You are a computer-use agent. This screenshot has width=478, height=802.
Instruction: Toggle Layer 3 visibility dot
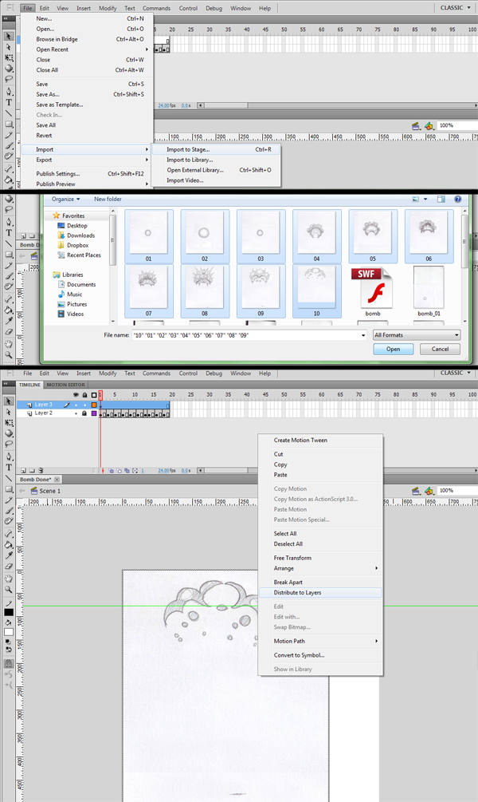[x=76, y=405]
